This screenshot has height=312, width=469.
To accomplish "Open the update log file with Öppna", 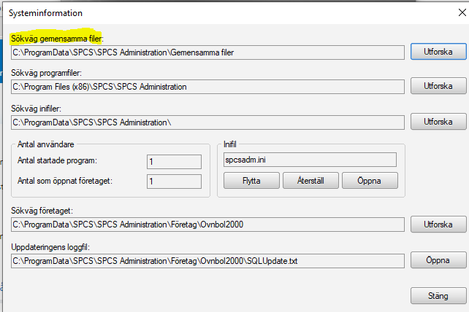I will coord(438,260).
